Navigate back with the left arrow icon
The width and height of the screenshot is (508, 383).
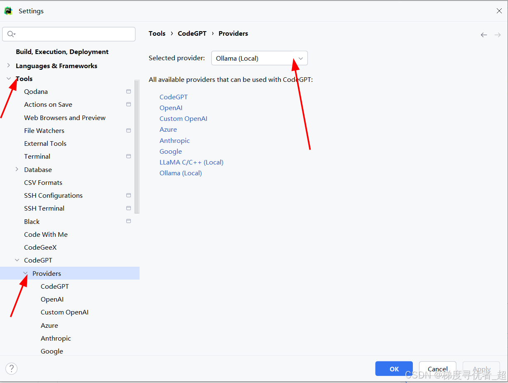(x=484, y=35)
